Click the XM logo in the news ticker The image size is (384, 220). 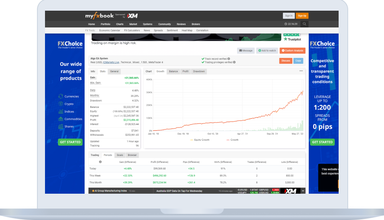[x=290, y=191]
